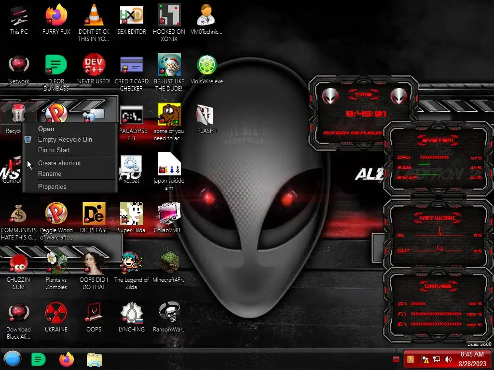Click the F:\ drive usage bar

436,314
